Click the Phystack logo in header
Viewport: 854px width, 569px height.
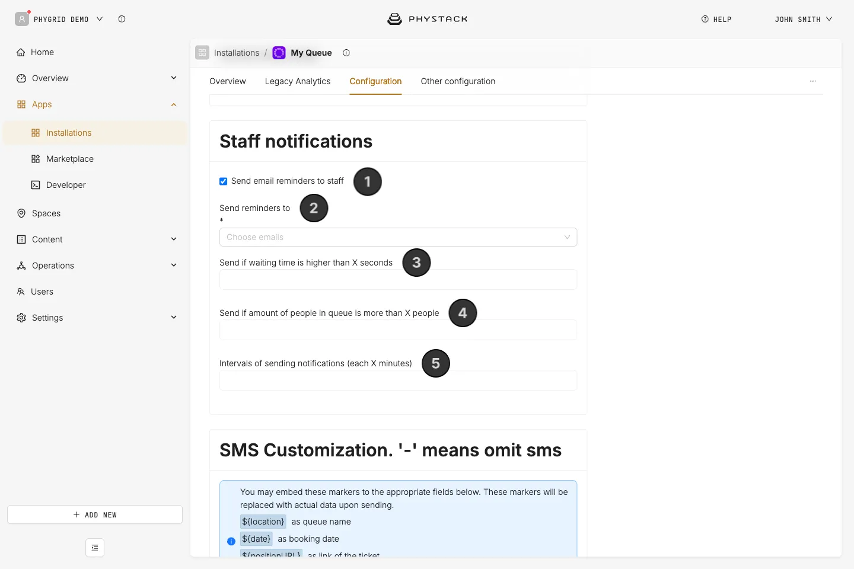point(427,19)
